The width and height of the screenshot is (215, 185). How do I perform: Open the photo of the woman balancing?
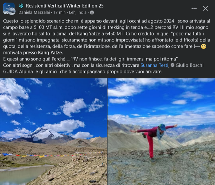[x=161, y=132]
